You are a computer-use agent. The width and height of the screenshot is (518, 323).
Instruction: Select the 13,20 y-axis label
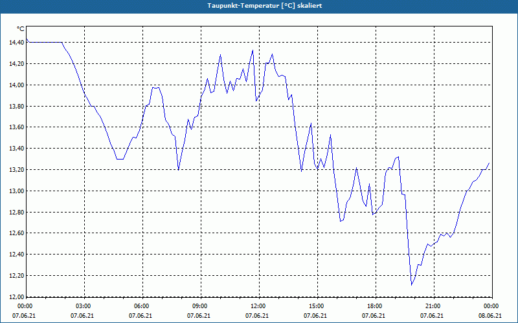[x=17, y=170]
